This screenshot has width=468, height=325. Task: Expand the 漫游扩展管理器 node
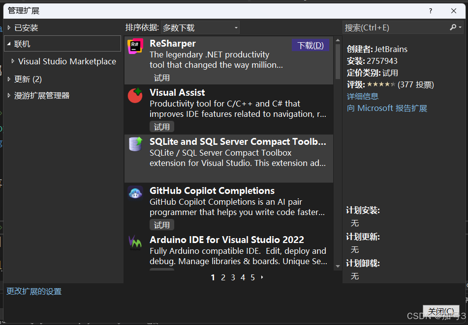(x=9, y=95)
